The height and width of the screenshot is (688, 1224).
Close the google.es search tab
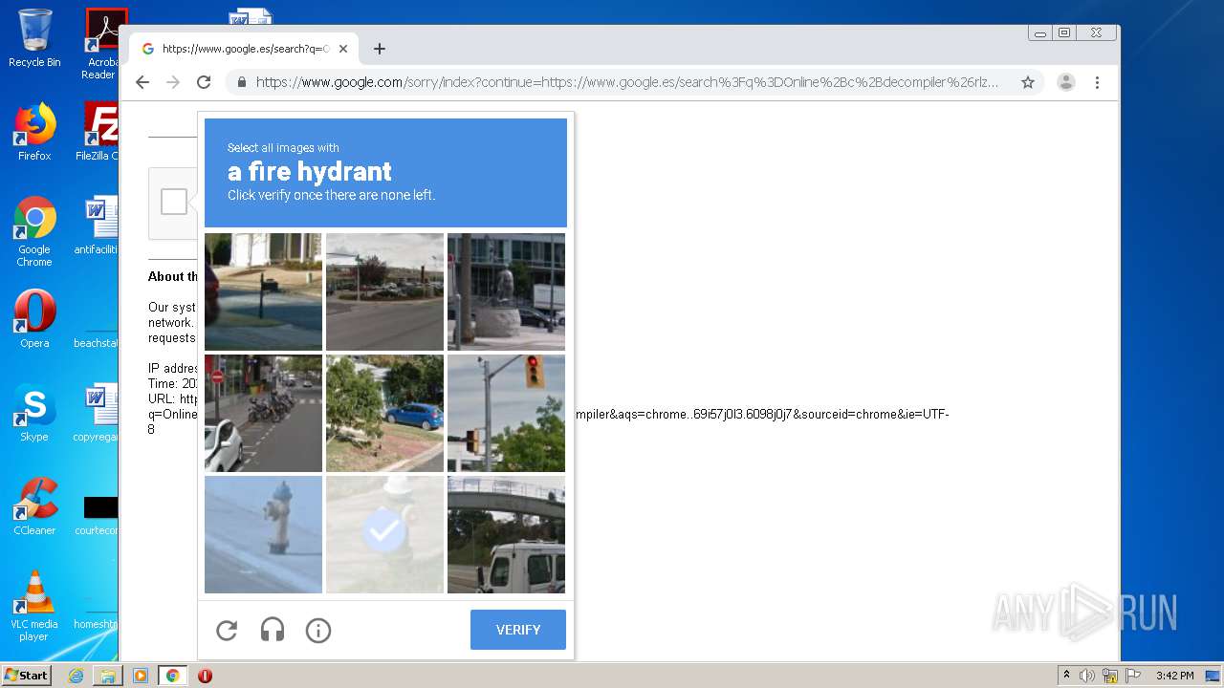(x=343, y=49)
